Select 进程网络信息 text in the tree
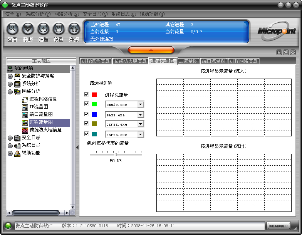The height and width of the screenshot is (235, 302). [43, 99]
